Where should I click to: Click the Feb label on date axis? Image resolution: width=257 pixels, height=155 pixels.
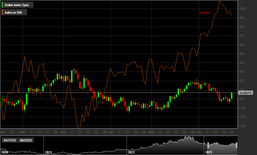pyautogui.click(x=22, y=132)
